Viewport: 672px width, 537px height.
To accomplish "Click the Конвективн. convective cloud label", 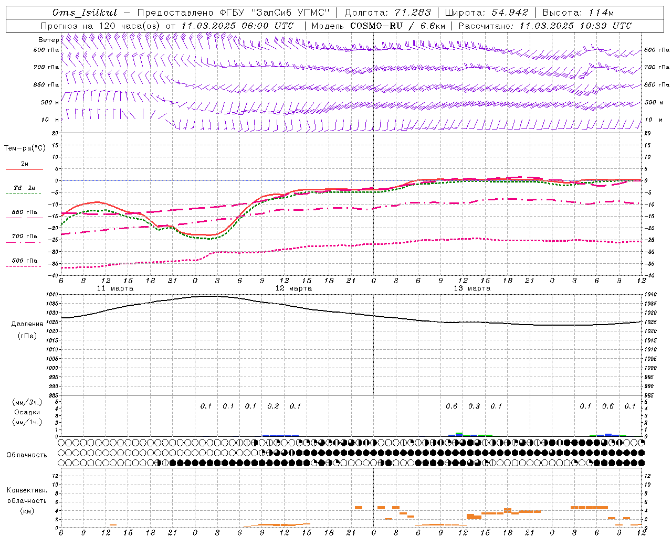I will pos(27,490).
